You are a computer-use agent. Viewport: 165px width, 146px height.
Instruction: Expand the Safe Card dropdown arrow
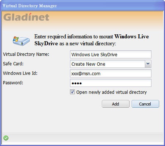(x=148, y=64)
